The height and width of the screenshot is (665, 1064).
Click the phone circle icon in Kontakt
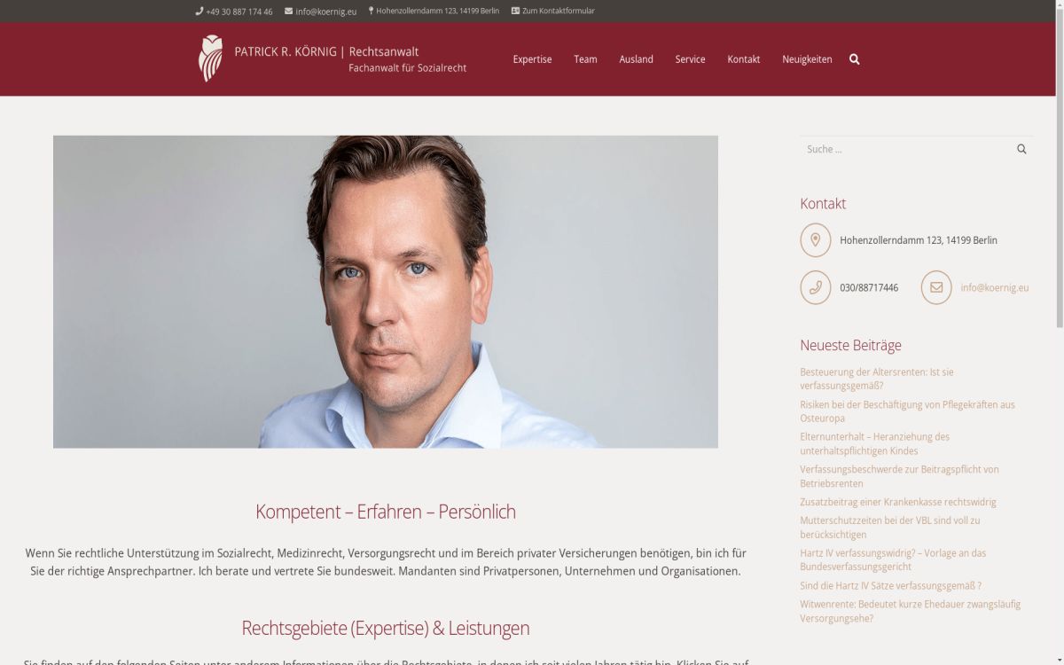816,287
